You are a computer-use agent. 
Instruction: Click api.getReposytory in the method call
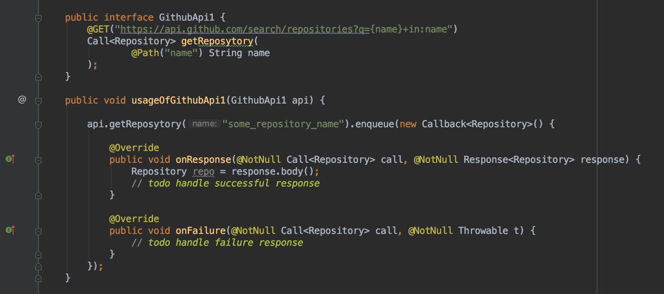coord(133,124)
